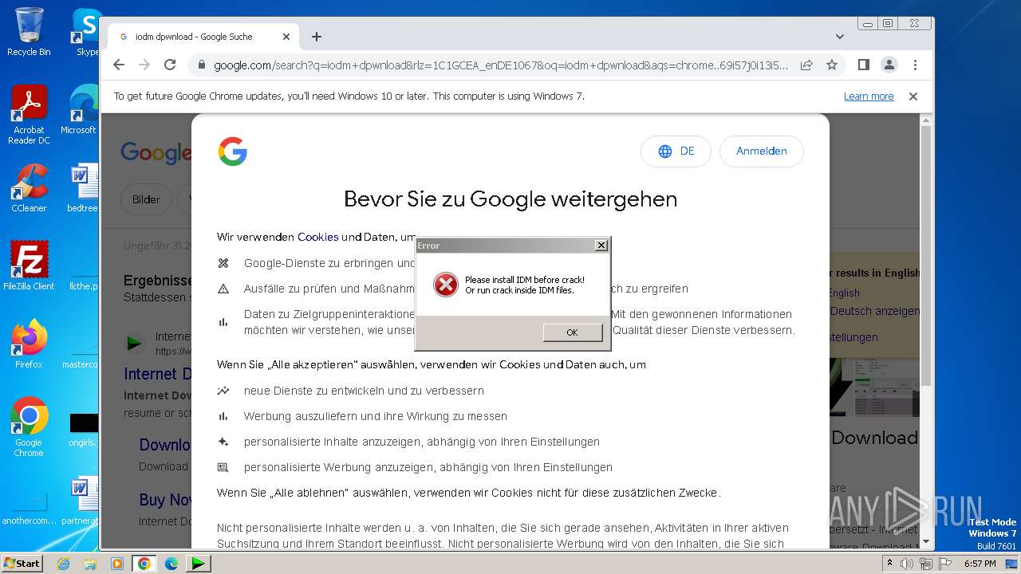Open Firefox desktop shortcut
This screenshot has width=1021, height=574.
point(29,344)
